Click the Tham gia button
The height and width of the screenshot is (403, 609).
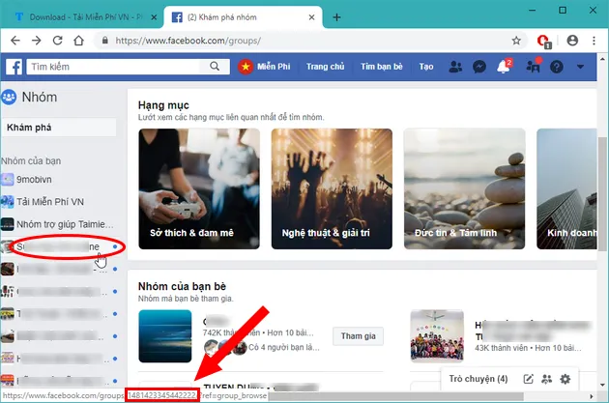[358, 336]
